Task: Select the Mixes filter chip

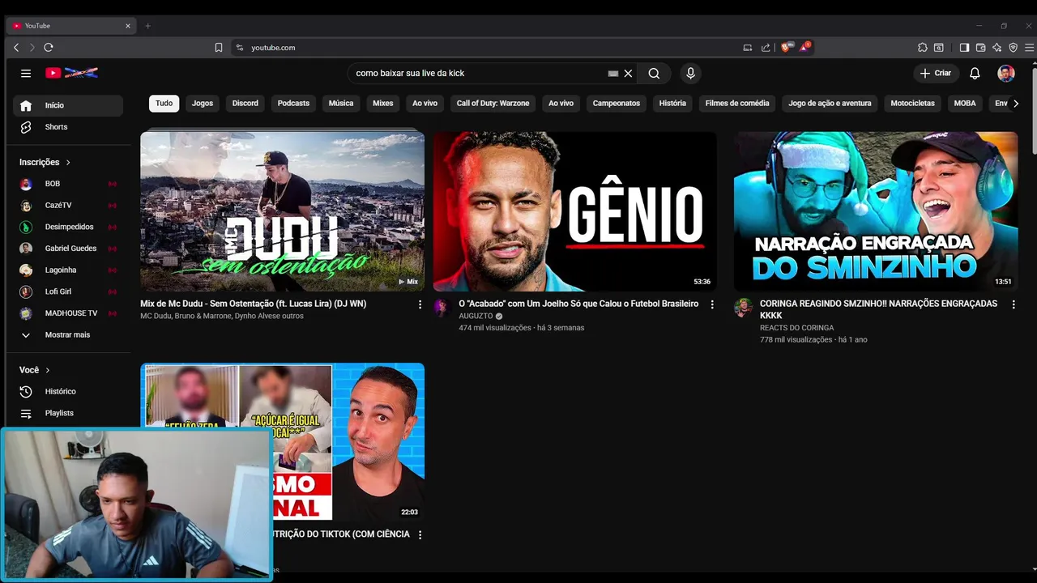Action: [383, 104]
